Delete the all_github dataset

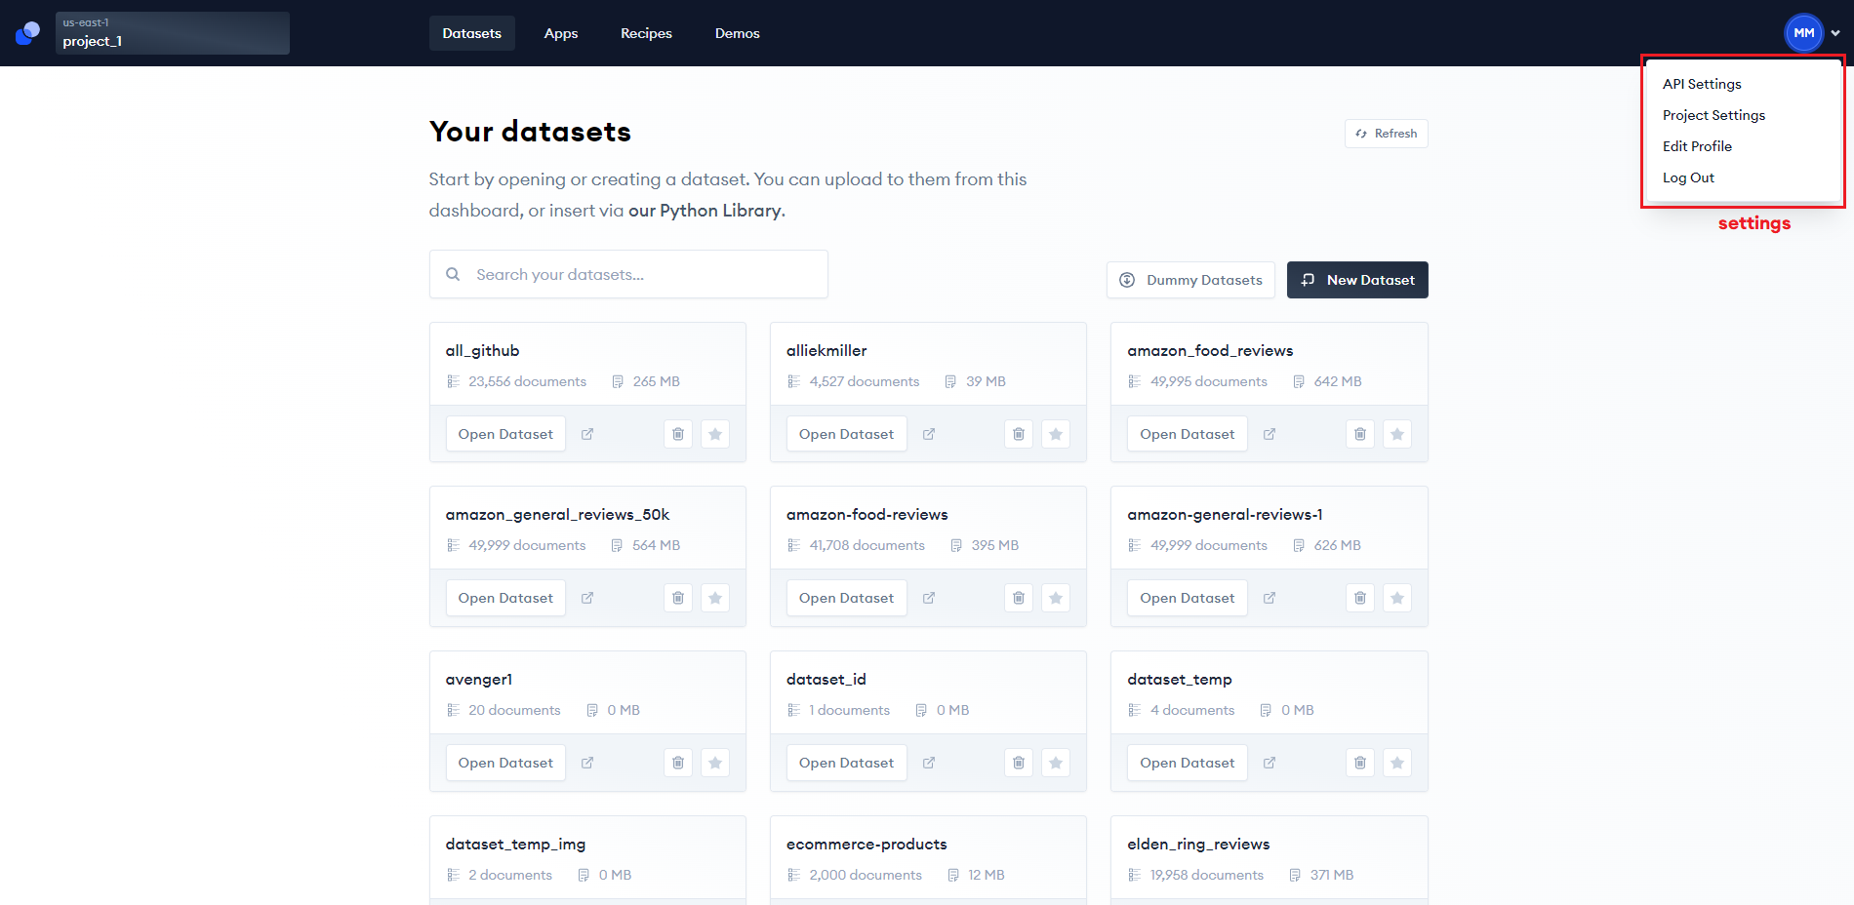tap(678, 434)
